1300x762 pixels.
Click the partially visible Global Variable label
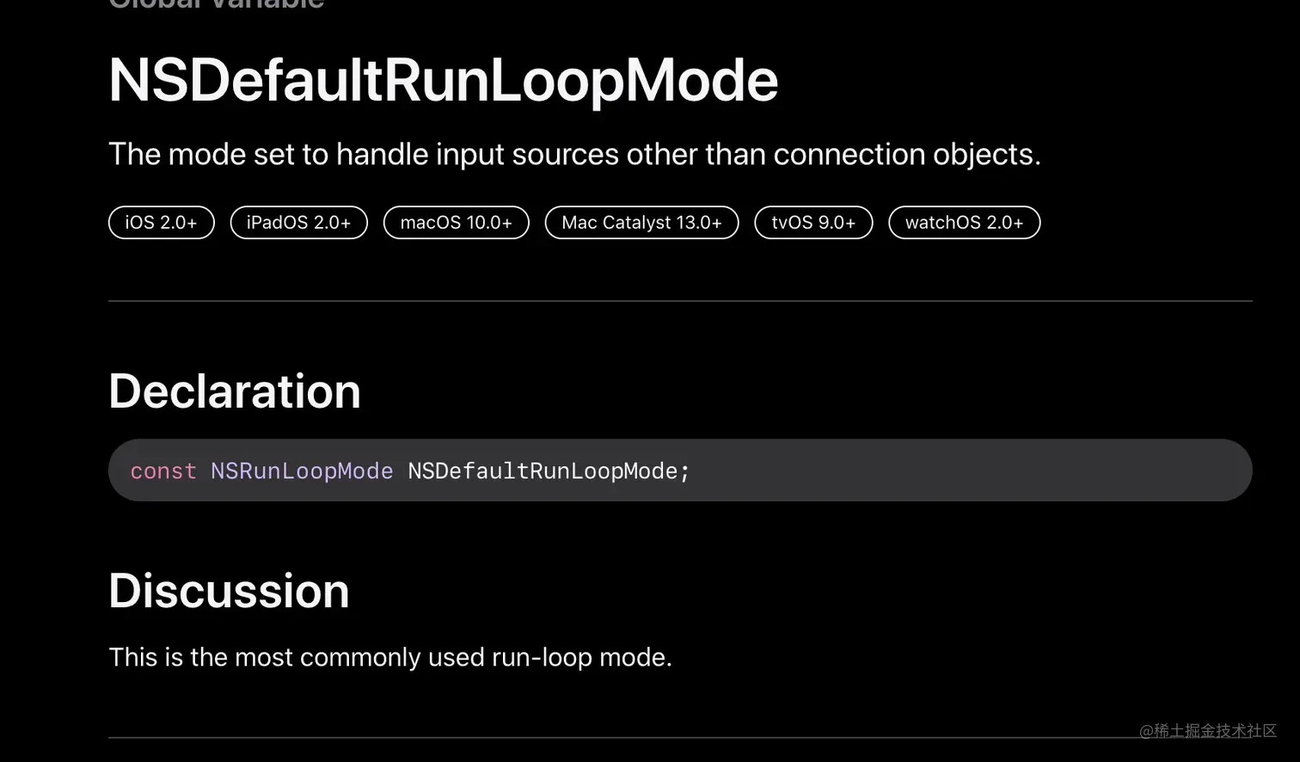216,4
